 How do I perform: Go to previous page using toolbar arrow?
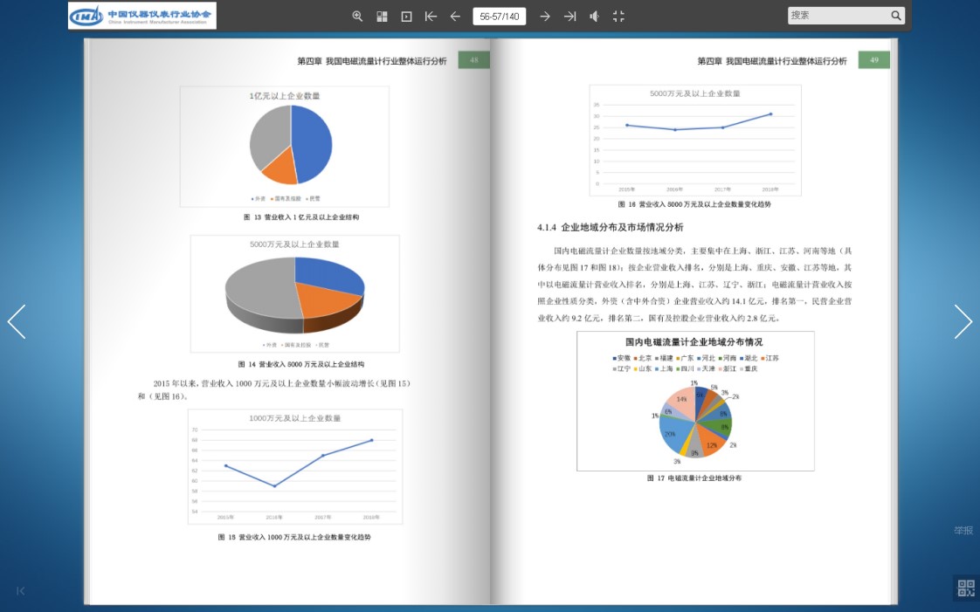[455, 17]
